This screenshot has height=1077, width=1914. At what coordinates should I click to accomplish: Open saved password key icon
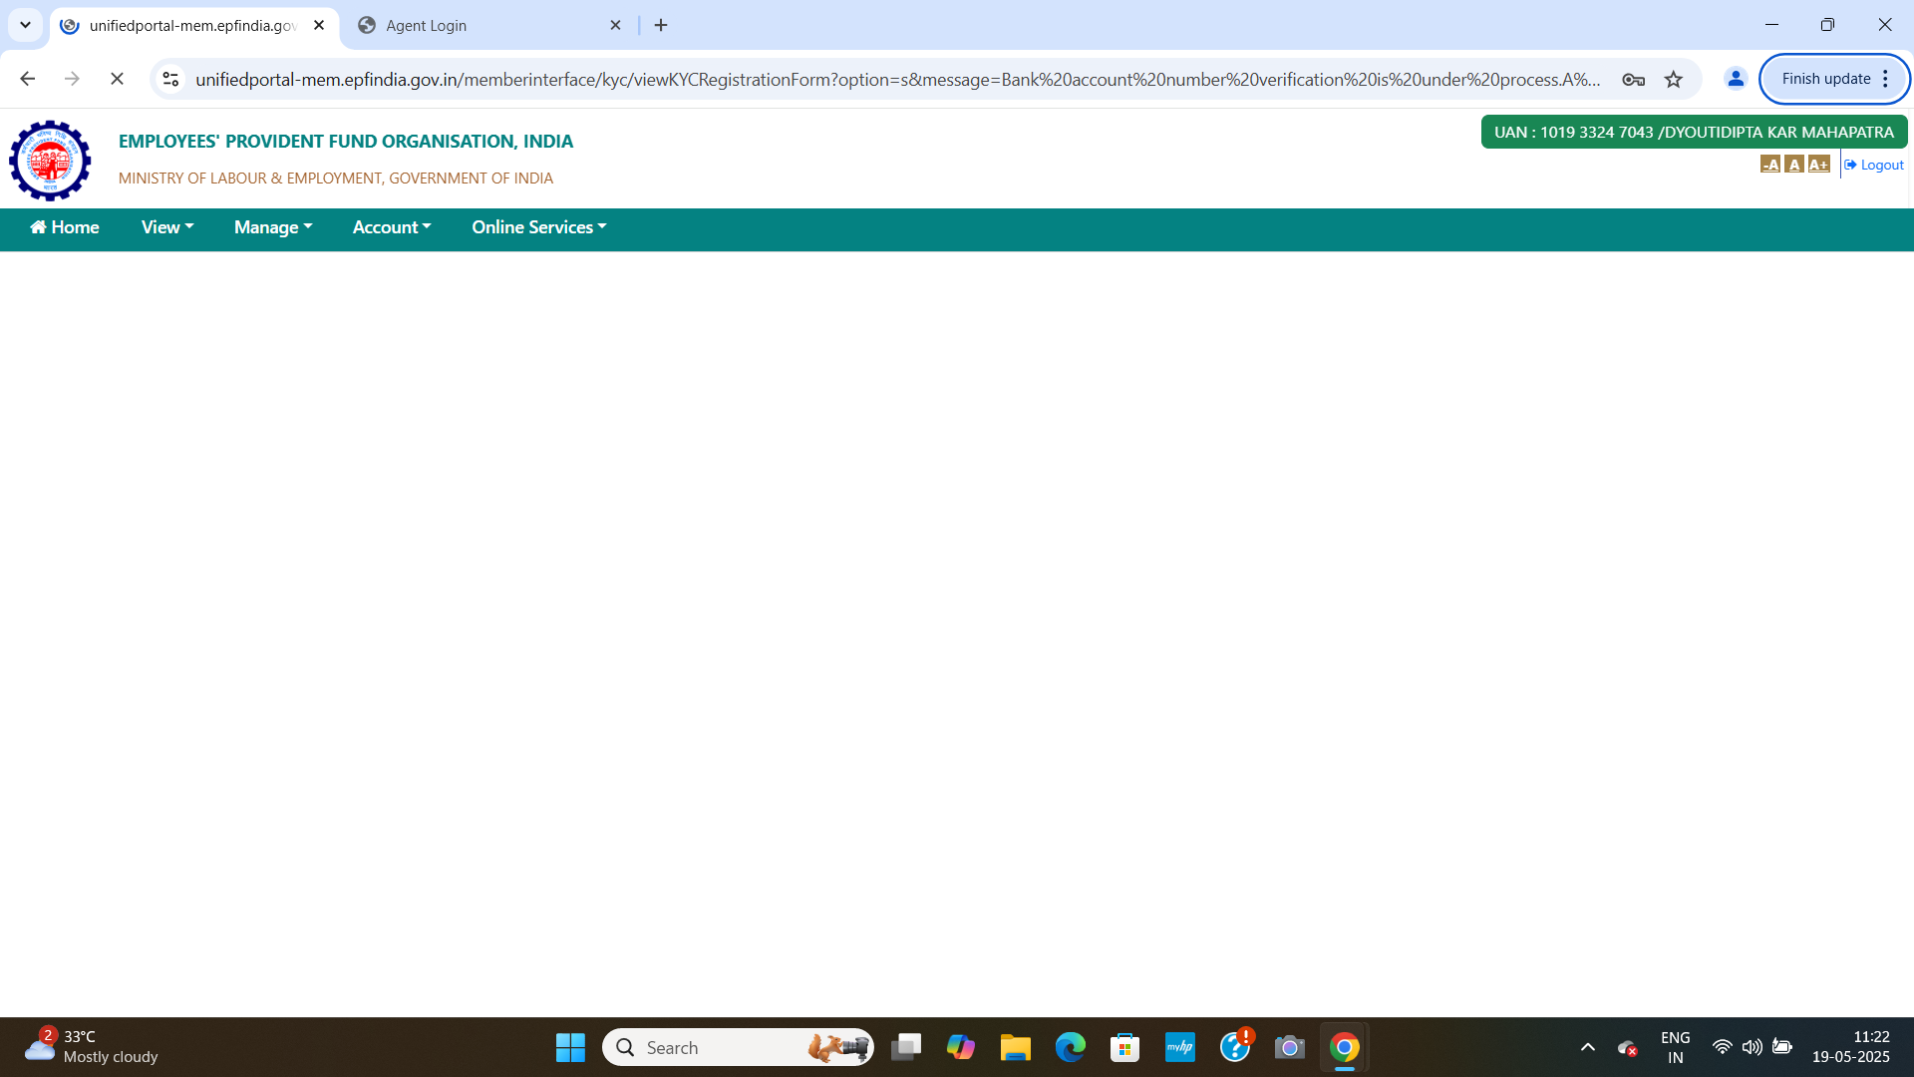pos(1633,79)
